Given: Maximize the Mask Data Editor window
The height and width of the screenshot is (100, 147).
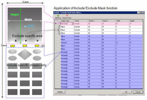Looking at the screenshot, I should (x=141, y=13).
